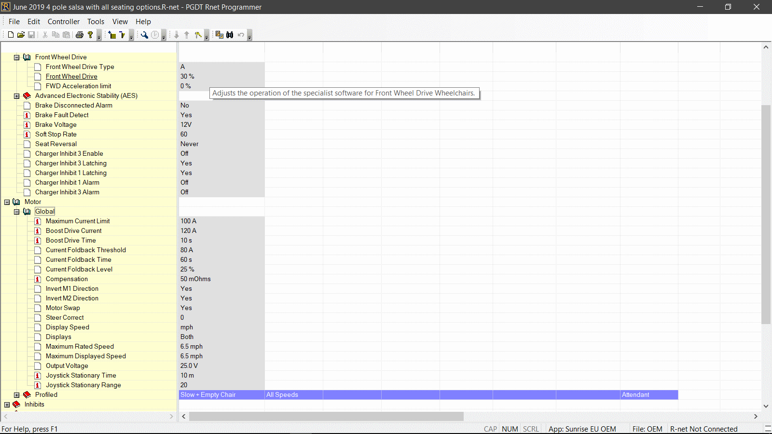This screenshot has width=772, height=434.
Task: Click the keys icon in toolbar
Action: point(198,35)
